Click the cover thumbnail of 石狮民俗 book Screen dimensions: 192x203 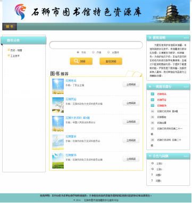click(x=58, y=105)
